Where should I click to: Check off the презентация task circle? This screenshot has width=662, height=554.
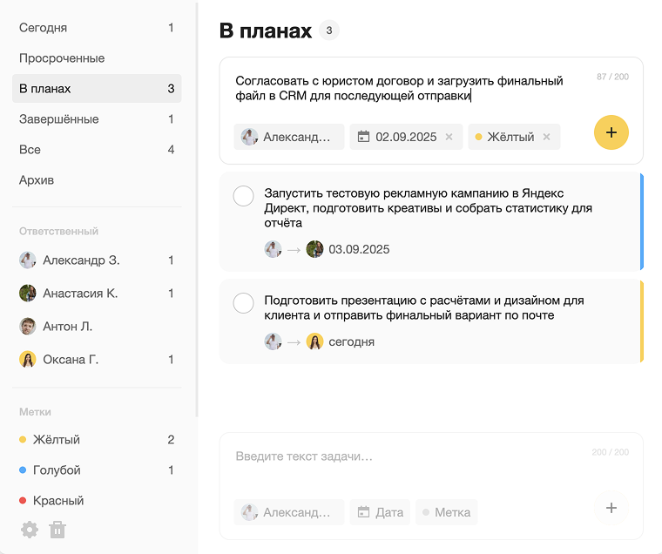pyautogui.click(x=244, y=303)
